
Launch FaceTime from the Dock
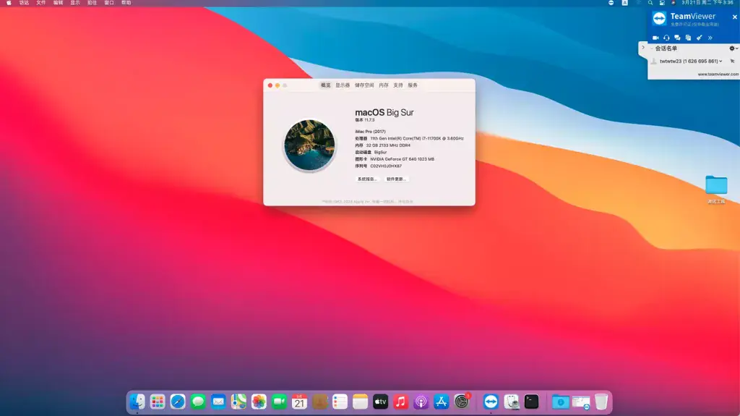[x=279, y=402]
